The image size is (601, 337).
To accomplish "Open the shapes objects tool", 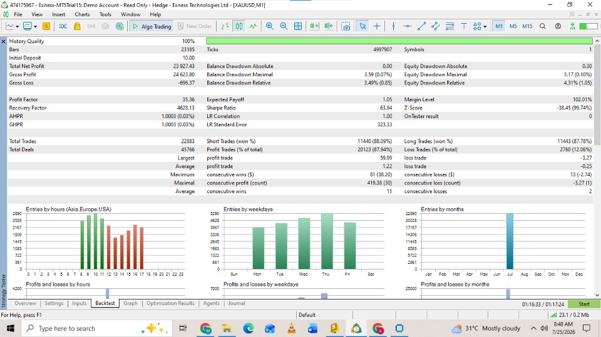I will 477,26.
